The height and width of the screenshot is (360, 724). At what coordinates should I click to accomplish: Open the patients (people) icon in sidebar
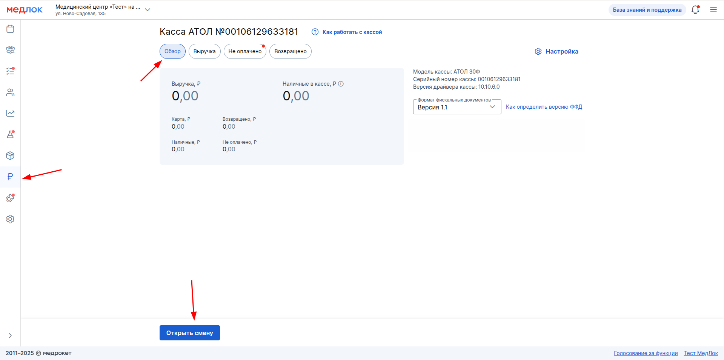pos(10,92)
